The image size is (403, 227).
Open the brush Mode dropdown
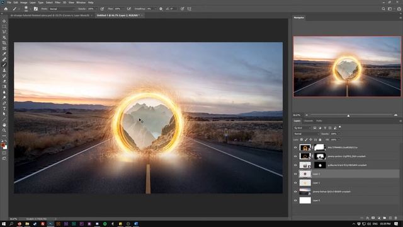tap(62, 9)
